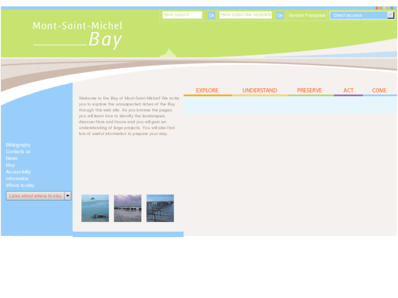Viewport: 398px width, 298px height.
Task: View the thumbnail of beach stakes at dusk
Action: click(128, 208)
